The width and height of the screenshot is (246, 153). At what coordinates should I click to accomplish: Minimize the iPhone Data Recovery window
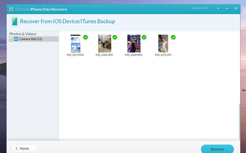click(227, 8)
